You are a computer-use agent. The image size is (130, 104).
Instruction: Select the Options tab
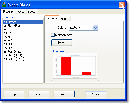point(52,18)
